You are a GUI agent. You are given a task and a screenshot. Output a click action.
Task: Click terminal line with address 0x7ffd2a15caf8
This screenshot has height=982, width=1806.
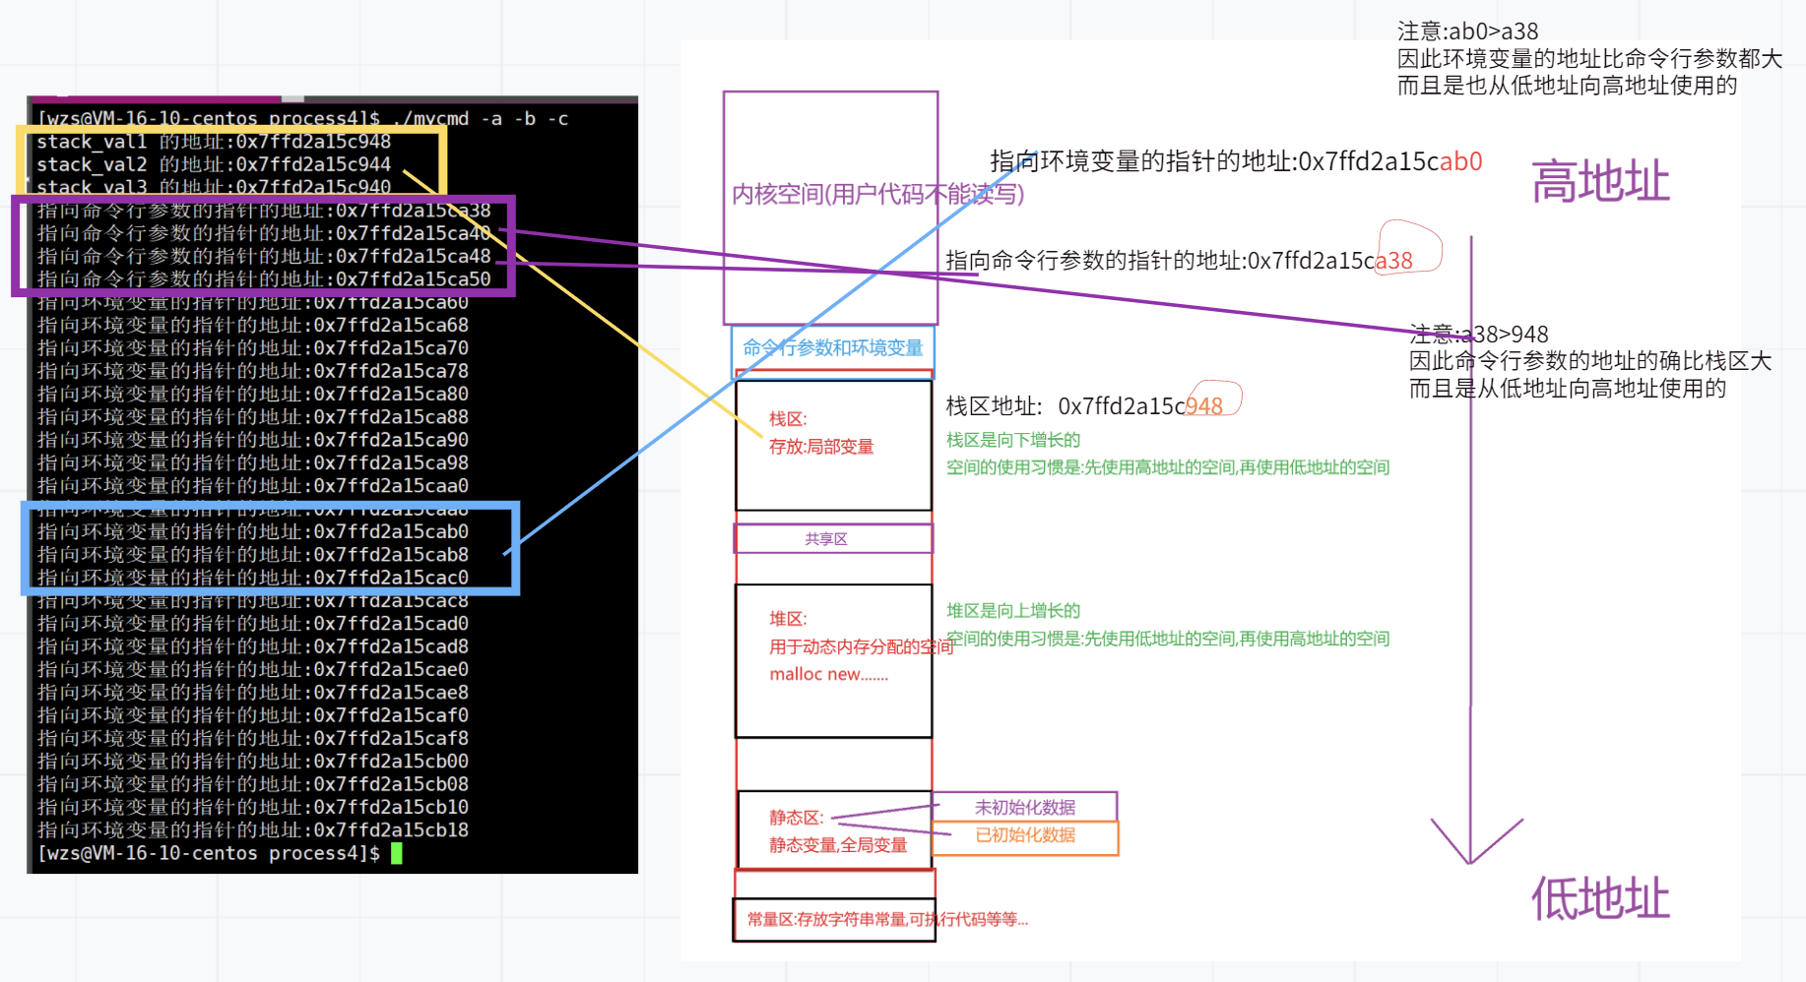[253, 738]
